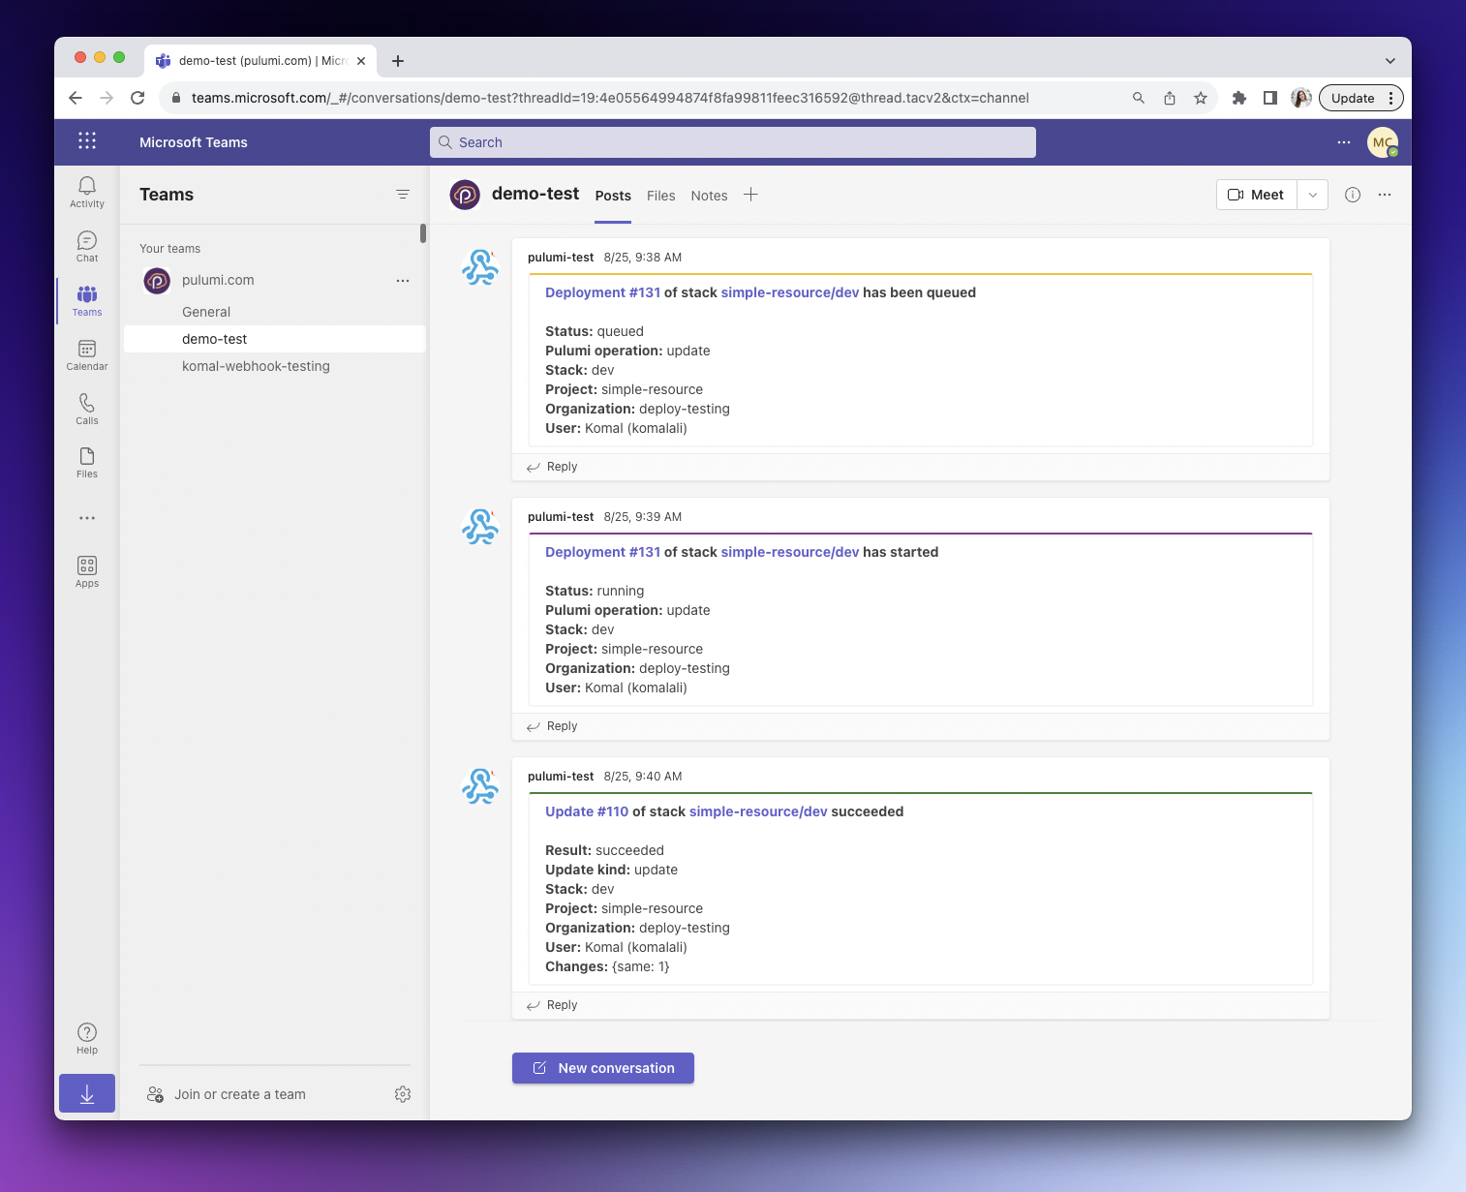1466x1192 pixels.
Task: Open browser side panel icon
Action: [1270, 98]
